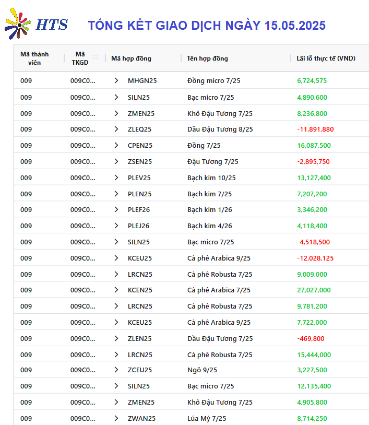The height and width of the screenshot is (425, 369).
Task: Sort by Mã TKGD column header
Action: point(80,58)
